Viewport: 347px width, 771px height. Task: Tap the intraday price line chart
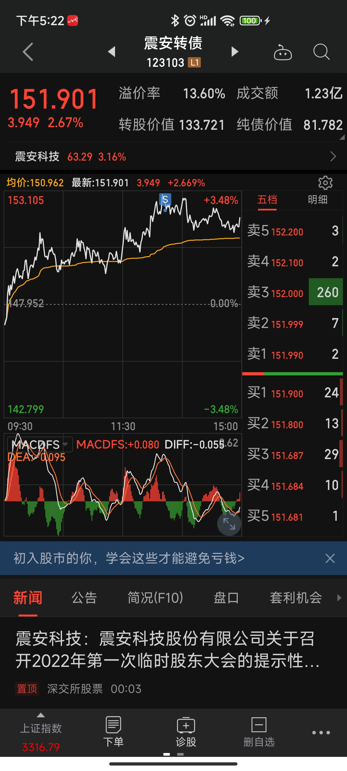[x=123, y=304]
